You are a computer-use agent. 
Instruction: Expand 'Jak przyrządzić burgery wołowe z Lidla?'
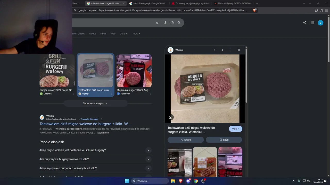tap(95, 159)
